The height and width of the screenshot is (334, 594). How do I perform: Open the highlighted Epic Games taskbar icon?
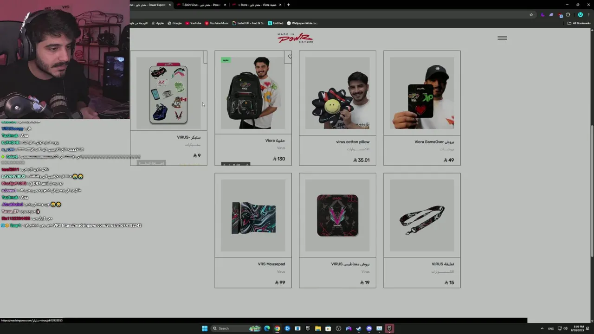coord(389,328)
